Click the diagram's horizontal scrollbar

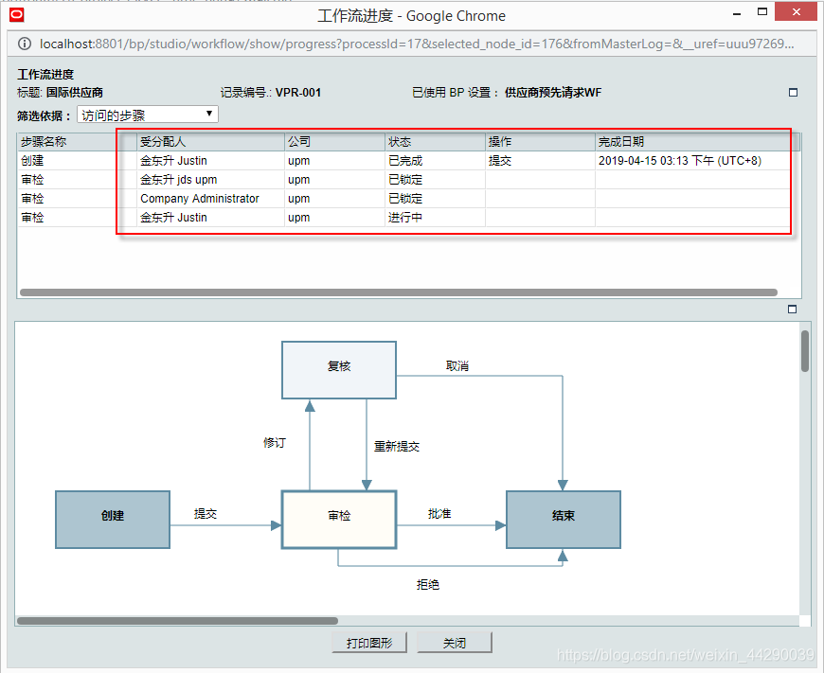(x=177, y=620)
